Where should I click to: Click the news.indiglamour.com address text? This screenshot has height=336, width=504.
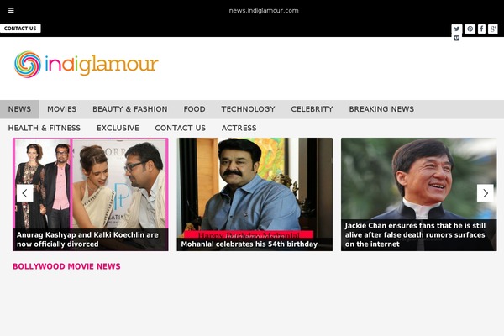tap(264, 10)
